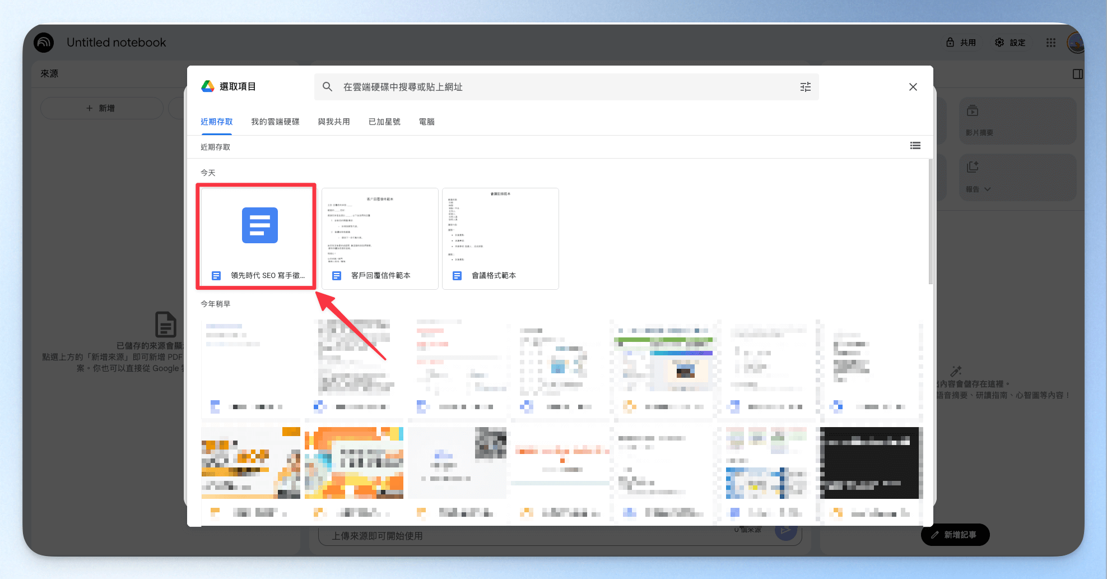Screen dimensions: 1107x579
Task: Expand the 報告 dropdown chevron
Action: [x=988, y=189]
